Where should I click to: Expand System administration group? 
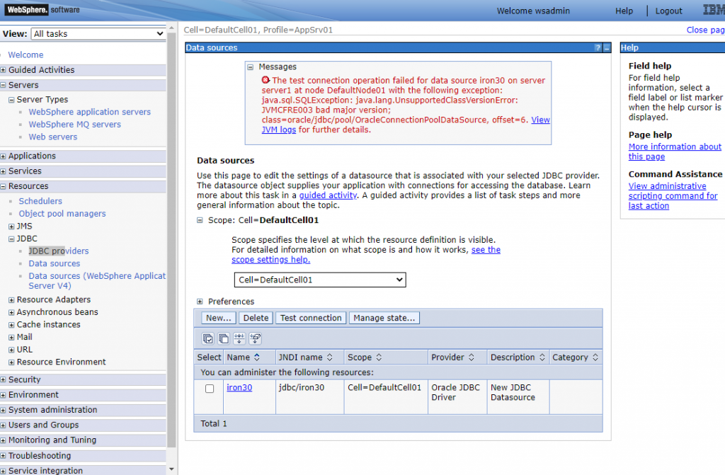click(x=4, y=411)
